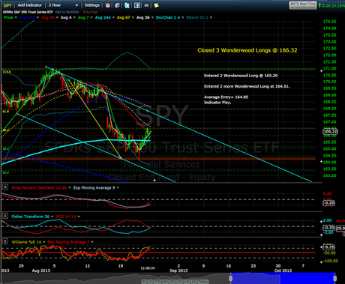Click the BATS Real-Time data button

[303, 5]
